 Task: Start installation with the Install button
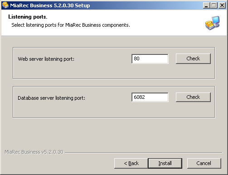[165, 163]
